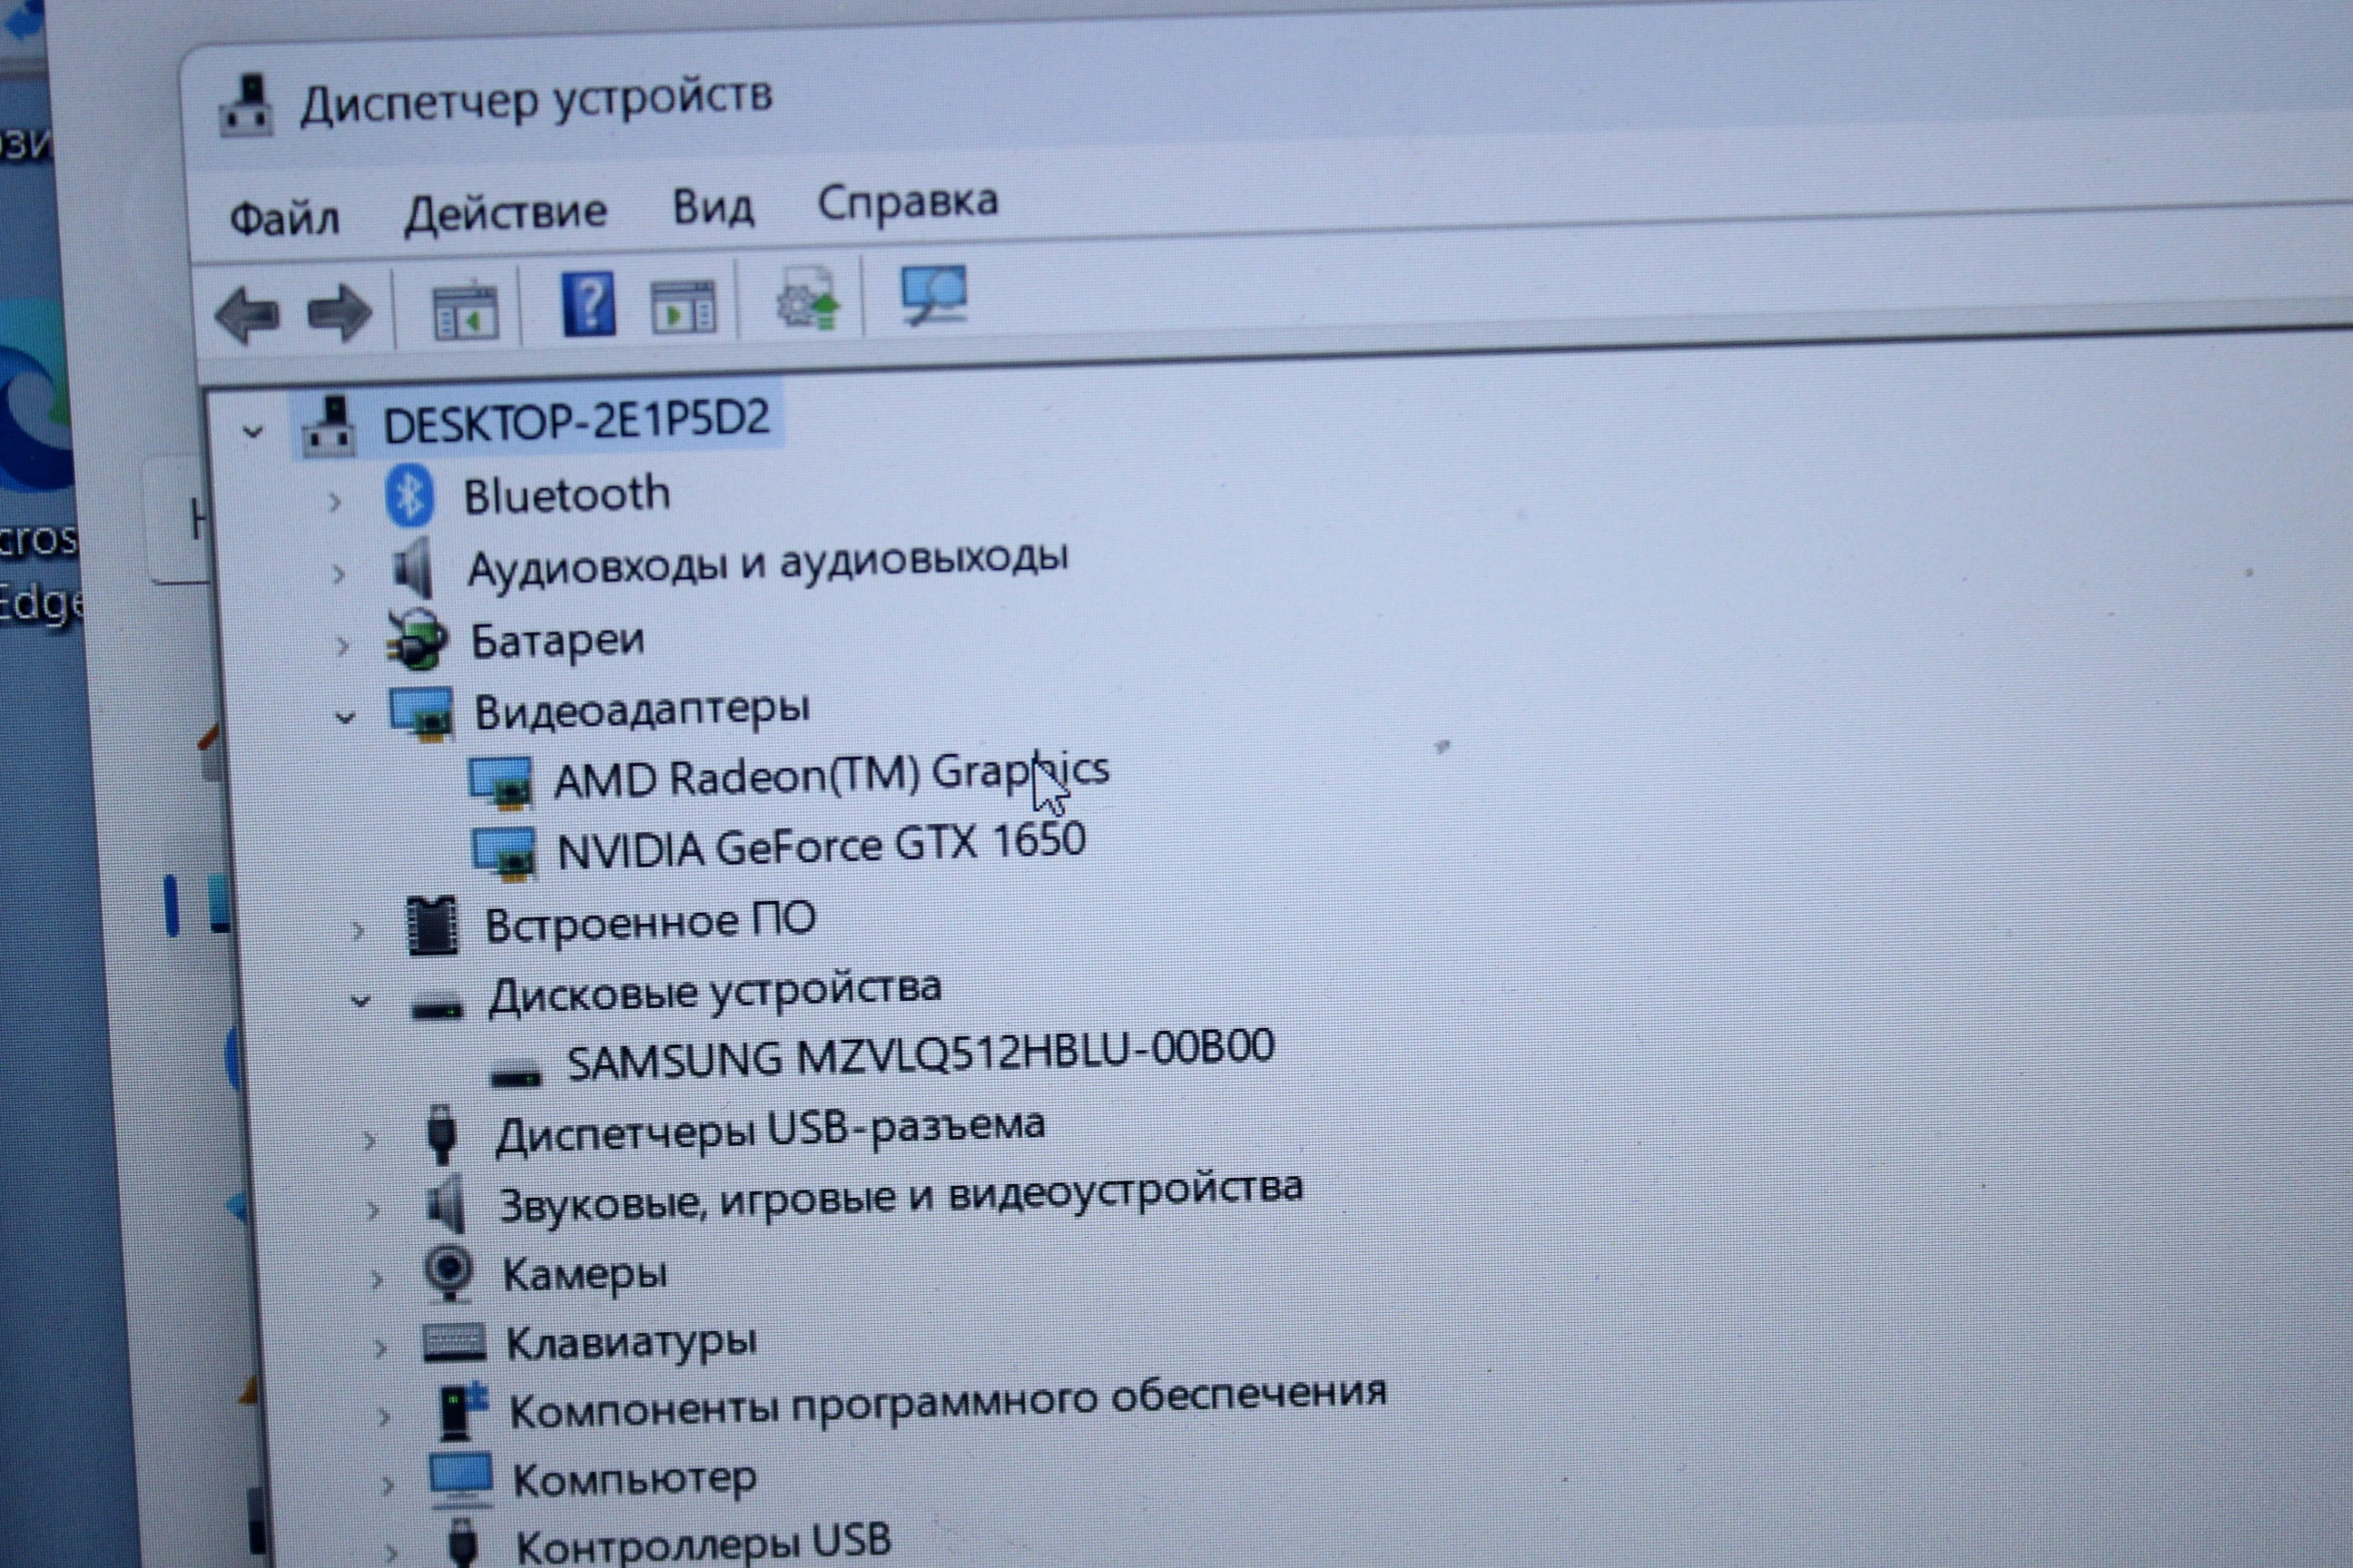This screenshot has width=2353, height=1568.
Task: Open the Действие menu
Action: click(x=506, y=212)
